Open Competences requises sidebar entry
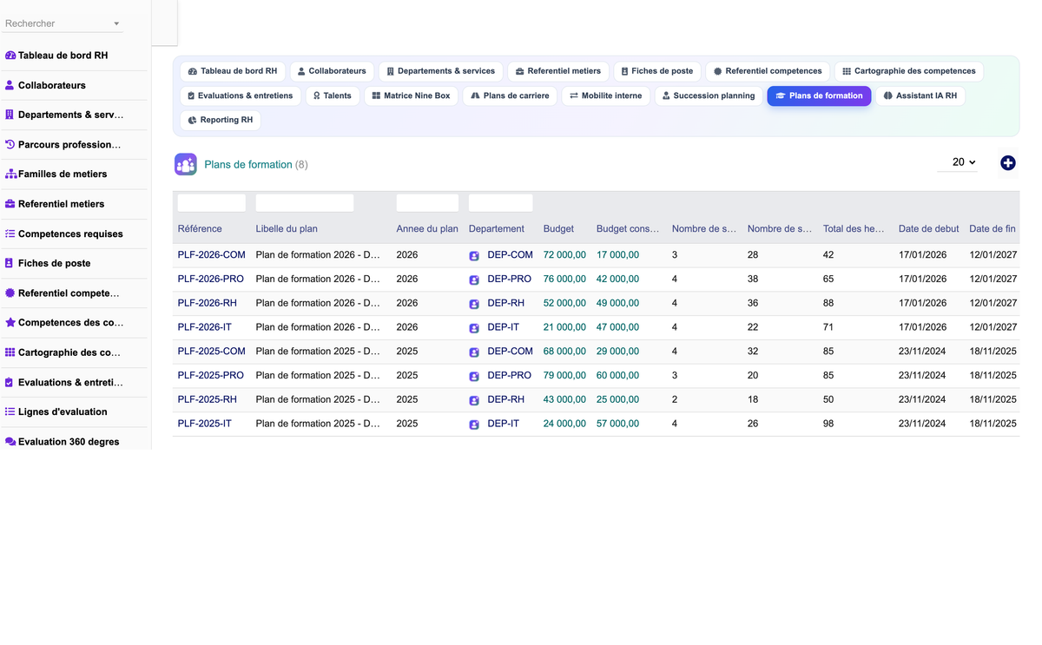The width and height of the screenshot is (1042, 645). [74, 234]
